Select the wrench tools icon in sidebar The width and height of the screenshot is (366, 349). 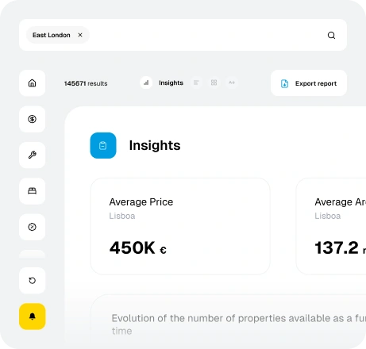[33, 155]
